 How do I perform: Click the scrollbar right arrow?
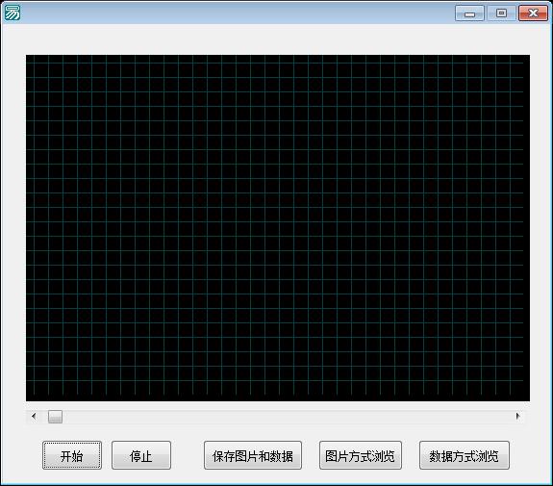coord(517,417)
